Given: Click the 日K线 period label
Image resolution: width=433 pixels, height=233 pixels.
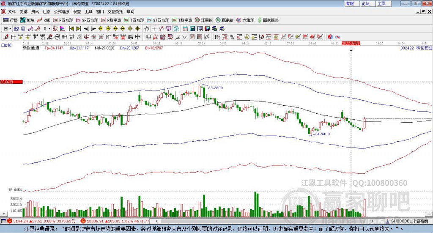Looking at the screenshot, I should (x=6, y=45).
